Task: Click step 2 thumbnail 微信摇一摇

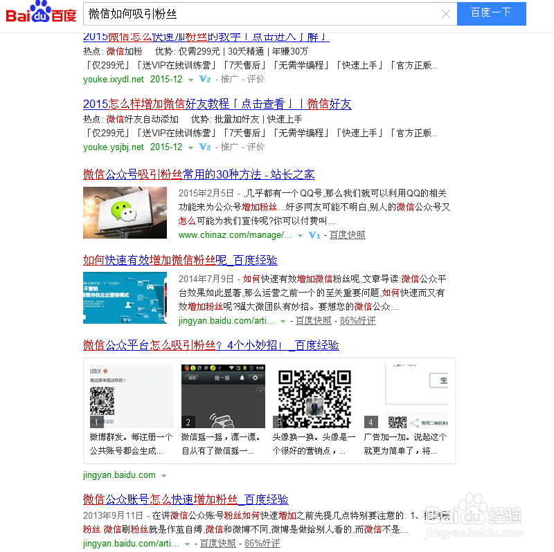Action: pos(223,396)
